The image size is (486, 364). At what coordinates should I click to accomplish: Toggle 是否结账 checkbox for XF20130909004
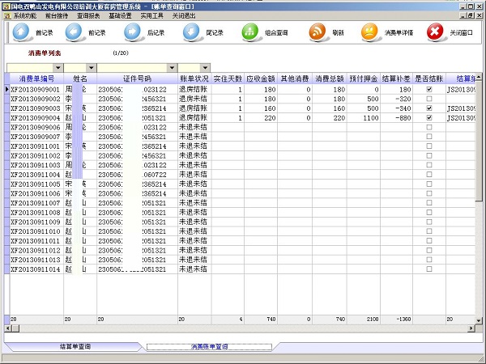click(429, 118)
